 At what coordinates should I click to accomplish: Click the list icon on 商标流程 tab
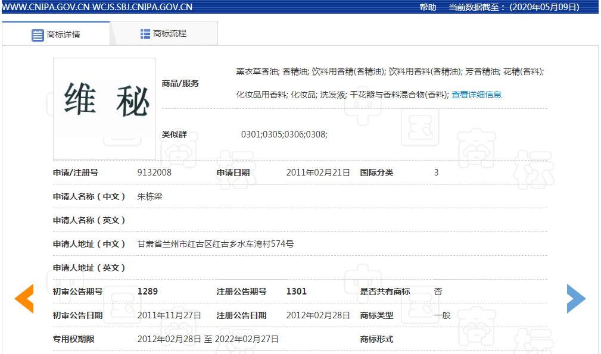[x=145, y=34]
